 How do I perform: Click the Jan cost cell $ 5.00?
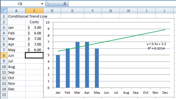click(x=34, y=28)
